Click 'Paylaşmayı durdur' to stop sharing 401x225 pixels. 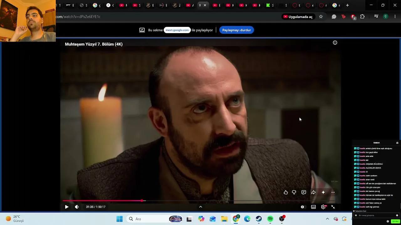237,30
